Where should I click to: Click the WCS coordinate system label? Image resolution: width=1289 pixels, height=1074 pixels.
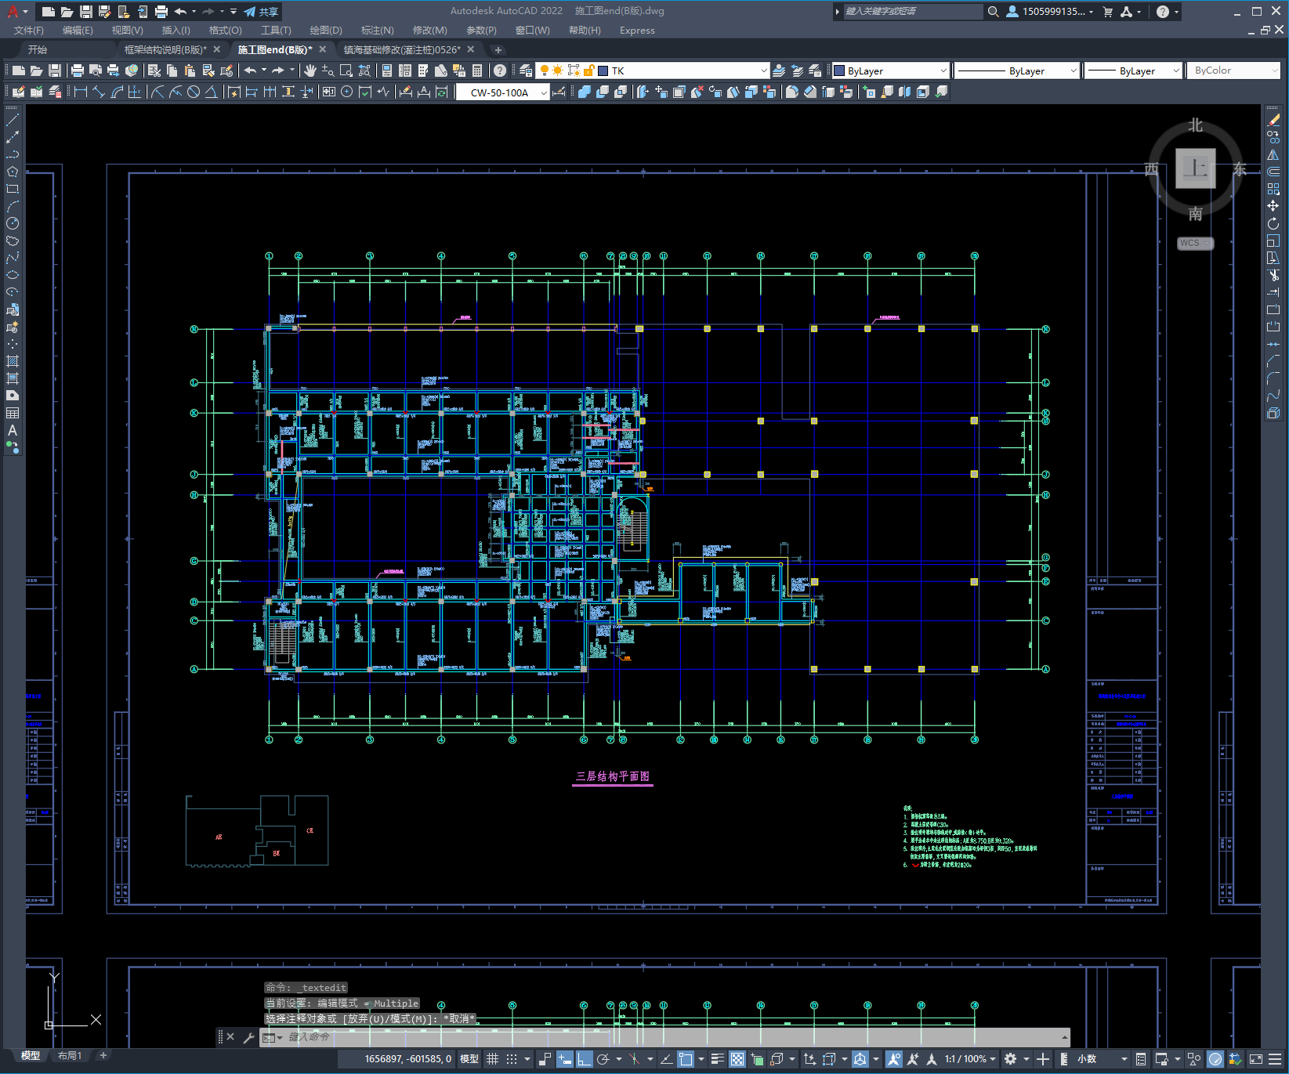1195,243
